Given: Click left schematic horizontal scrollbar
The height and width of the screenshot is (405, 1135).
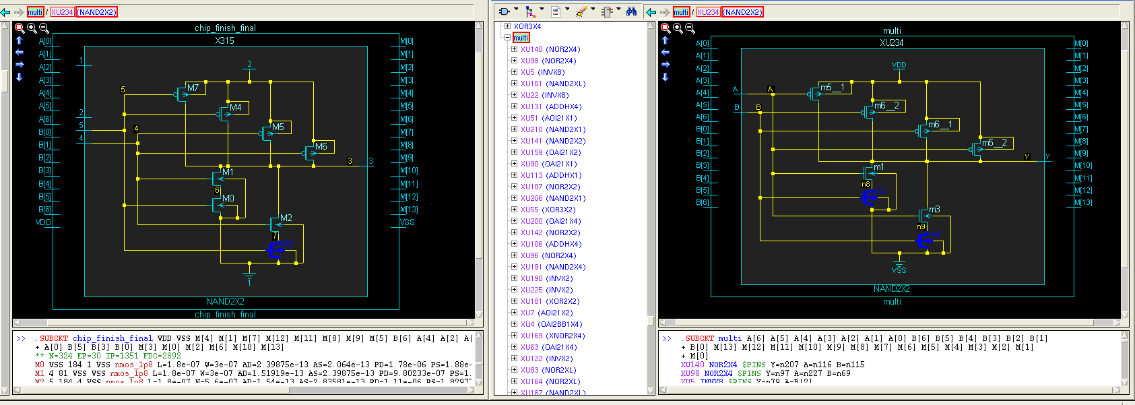Looking at the screenshot, I should (x=243, y=323).
